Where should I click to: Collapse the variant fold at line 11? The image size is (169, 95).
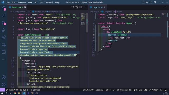[x=16, y=64]
